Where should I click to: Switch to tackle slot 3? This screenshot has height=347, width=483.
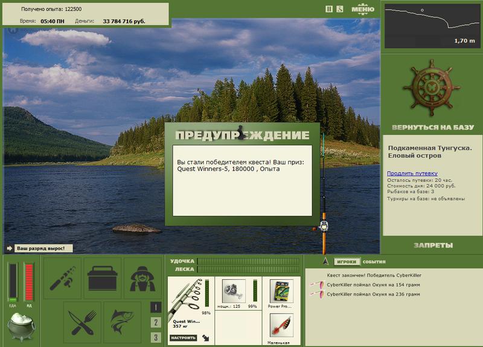click(156, 337)
